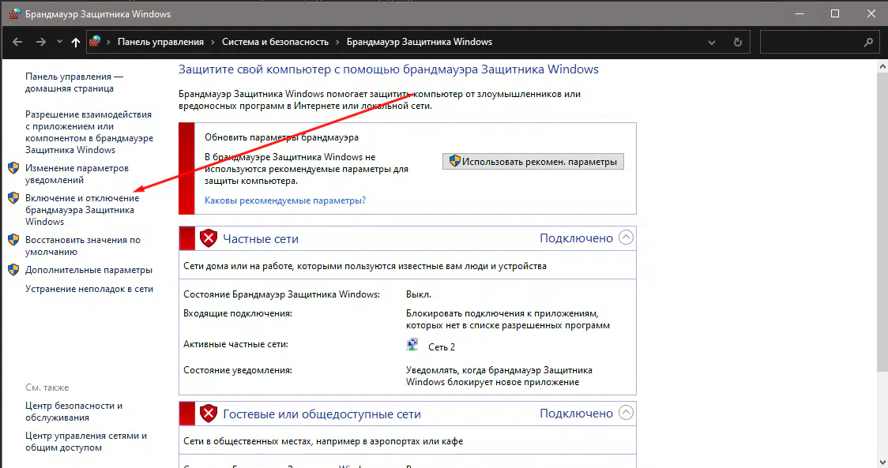This screenshot has height=468, width=888.
Task: Click 'Использовать рекомен. параметры' button
Action: pos(533,161)
